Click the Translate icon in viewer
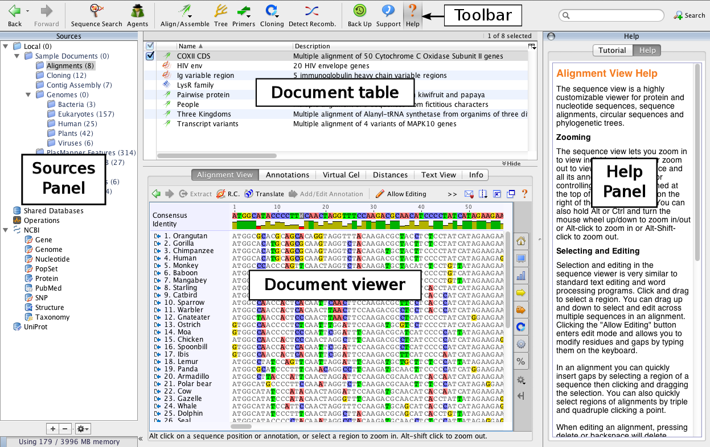Image resolution: width=710 pixels, height=447 pixels. coord(264,194)
